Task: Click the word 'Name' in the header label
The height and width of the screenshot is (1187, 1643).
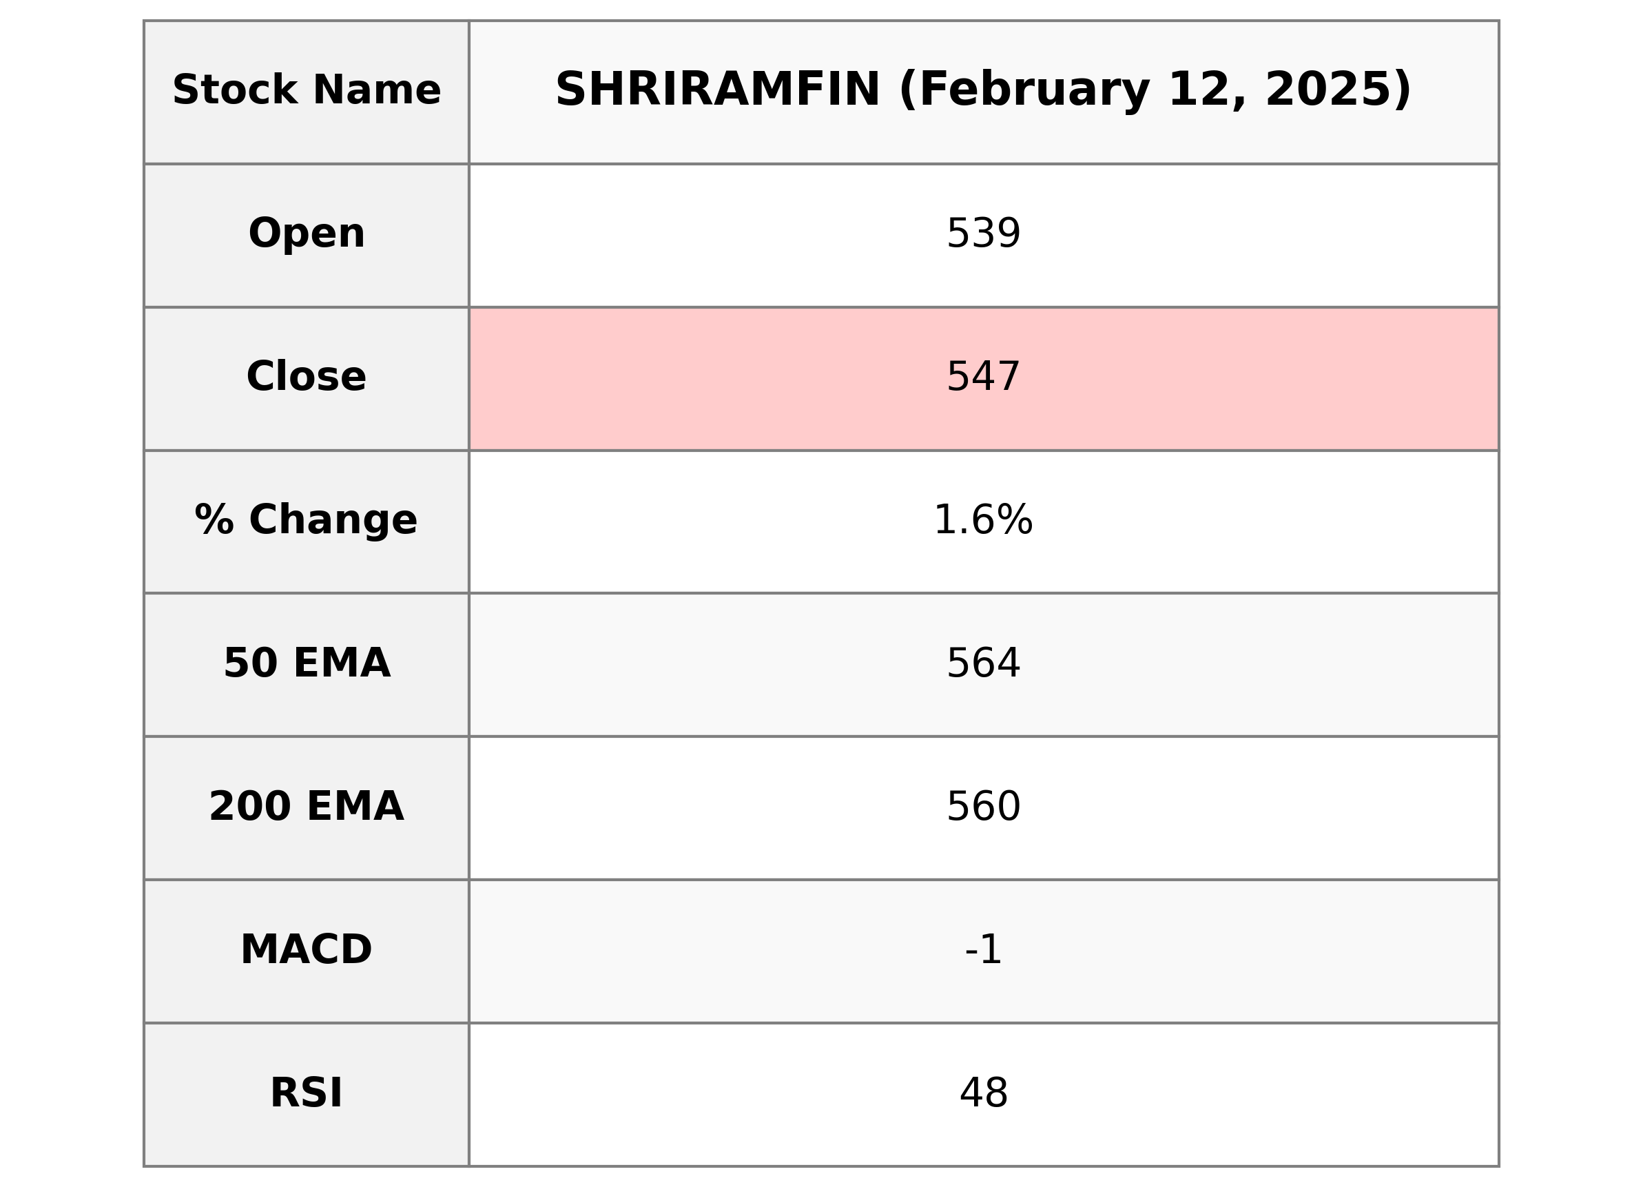Action: tap(377, 92)
